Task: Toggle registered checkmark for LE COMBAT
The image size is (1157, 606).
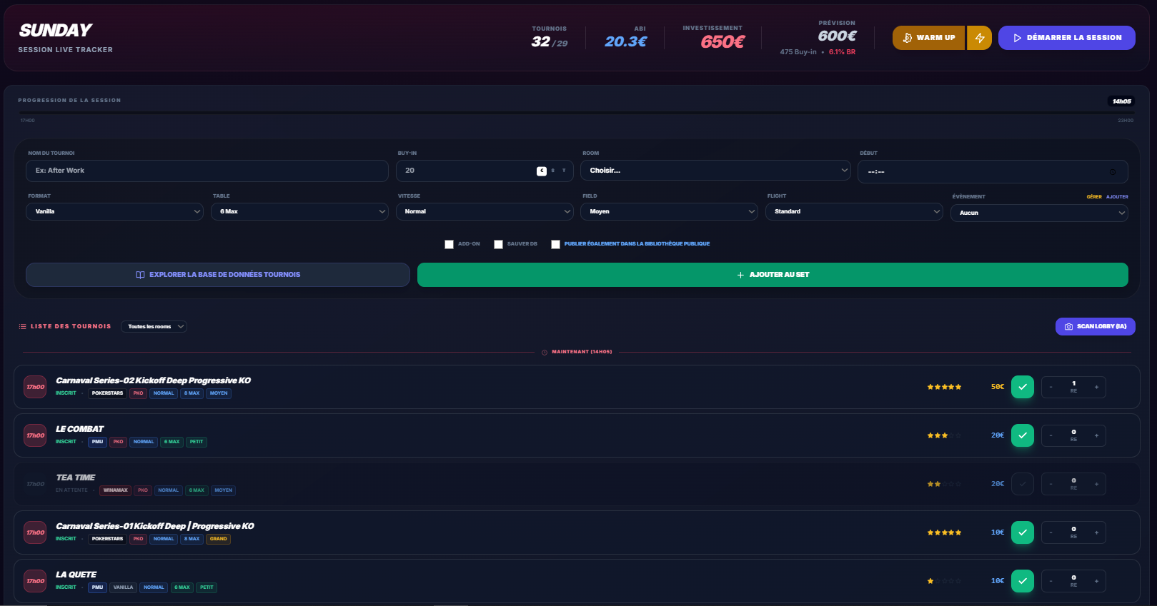Action: 1023,435
